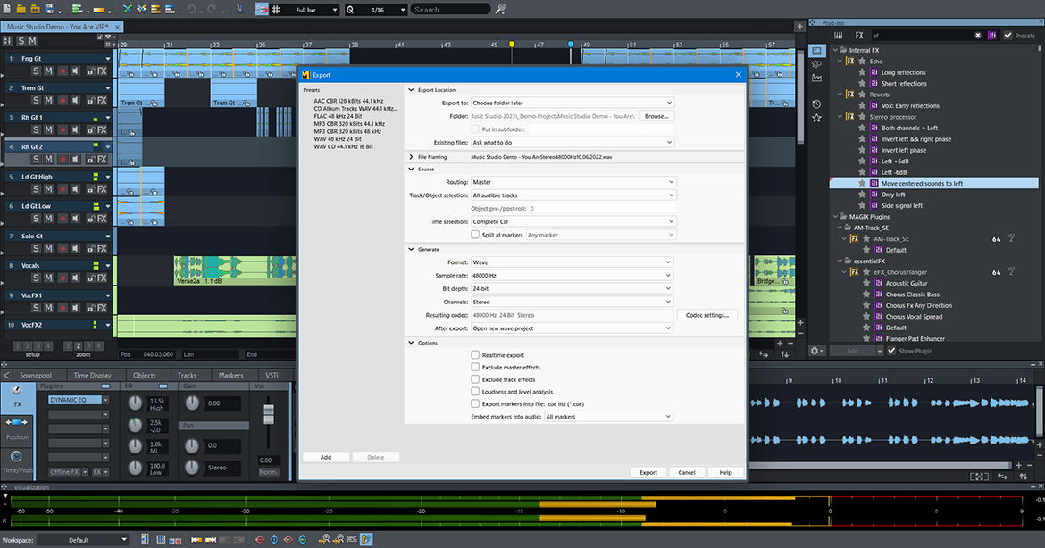Solo the Vocals track

click(36, 278)
